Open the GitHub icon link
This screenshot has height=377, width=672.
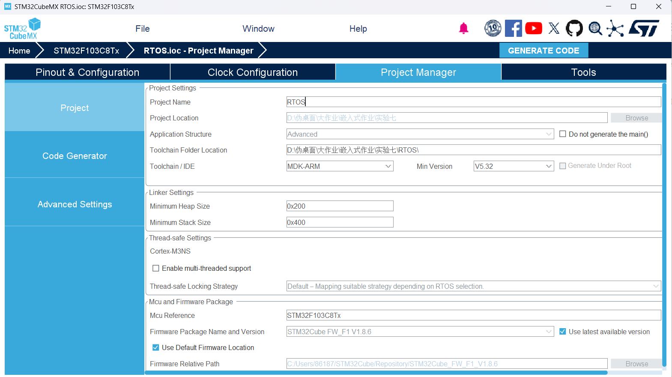[574, 28]
